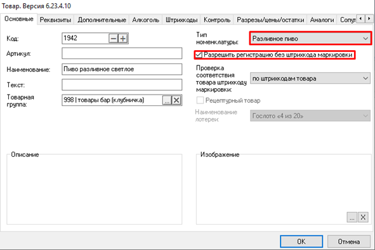375x250 pixels.
Task: Go to the Штрихкоды tab
Action: 181,20
